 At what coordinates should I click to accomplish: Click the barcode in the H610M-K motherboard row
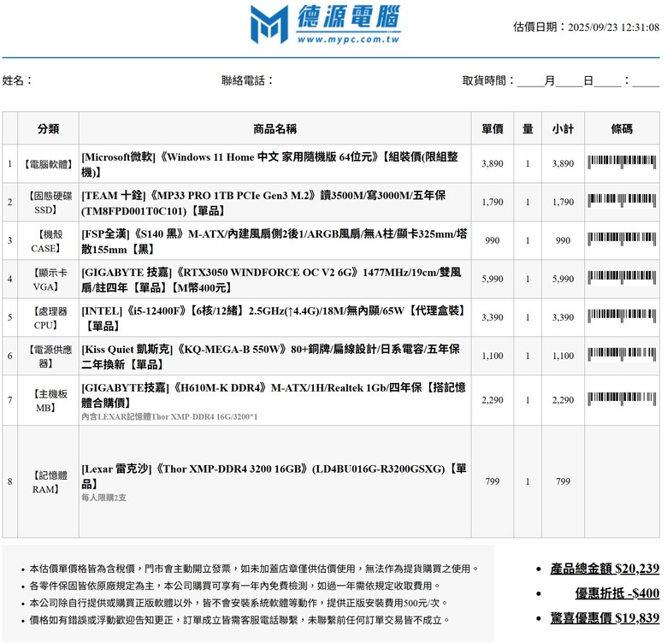point(622,399)
